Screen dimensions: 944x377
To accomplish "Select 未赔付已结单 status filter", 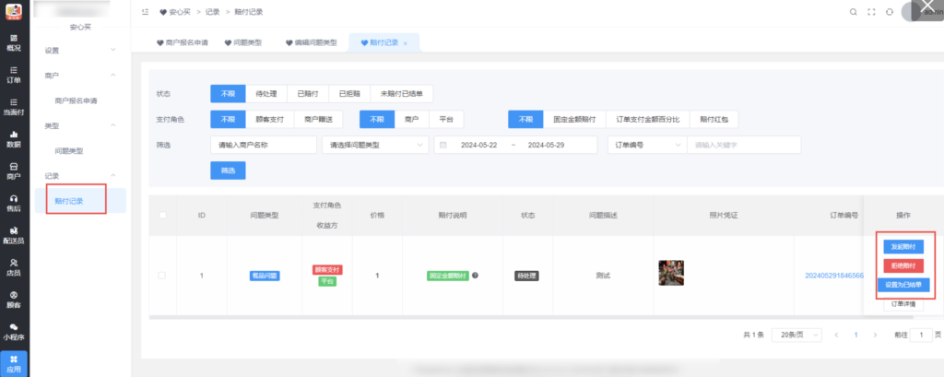I will point(402,94).
